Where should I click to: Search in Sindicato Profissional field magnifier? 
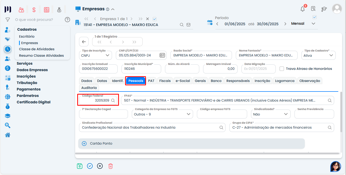[x=221, y=127]
